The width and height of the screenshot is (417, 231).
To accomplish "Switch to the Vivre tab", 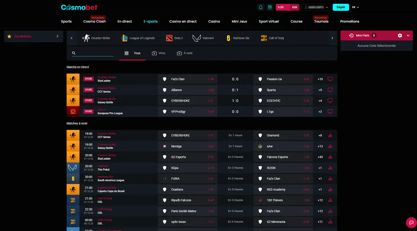I will click(x=158, y=53).
